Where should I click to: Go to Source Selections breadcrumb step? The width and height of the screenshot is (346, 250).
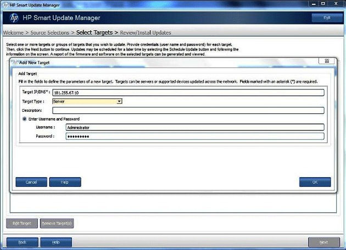click(x=51, y=33)
